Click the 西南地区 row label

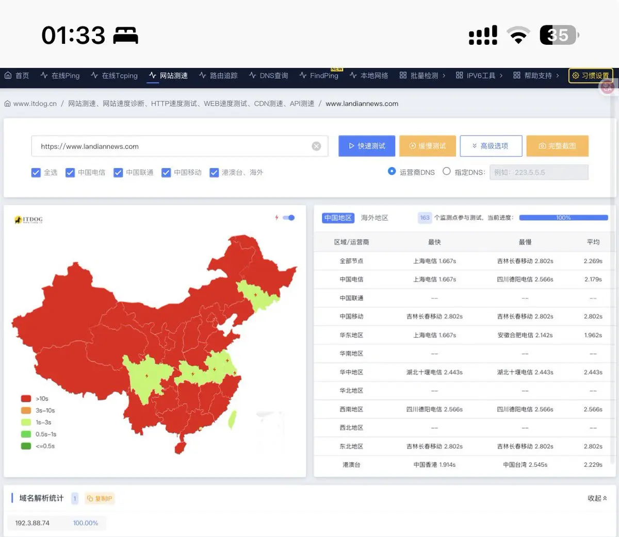tap(351, 410)
